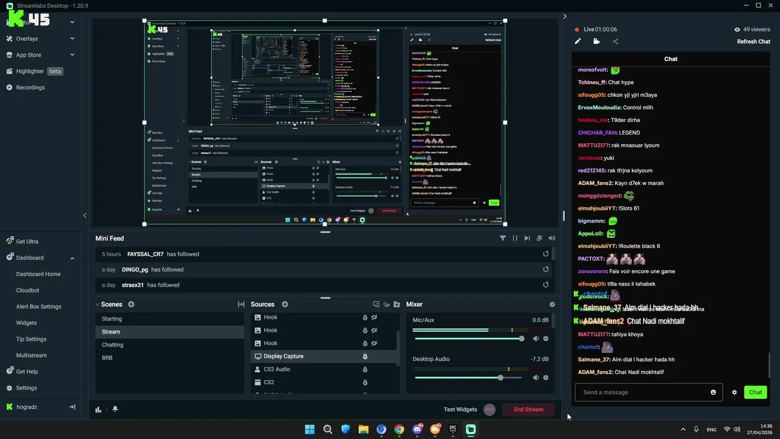Expand the App Store chevron

[72, 55]
